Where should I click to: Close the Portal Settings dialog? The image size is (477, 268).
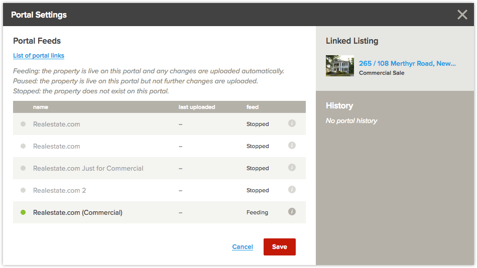[x=462, y=15]
